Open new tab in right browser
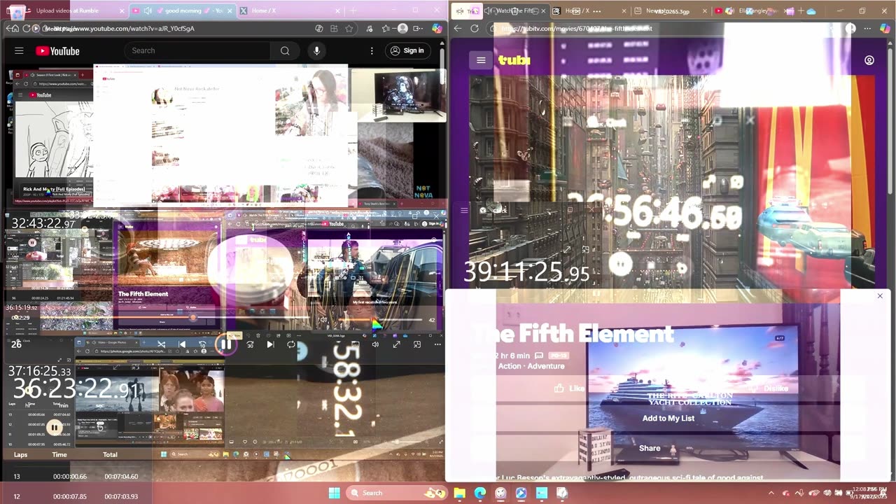This screenshot has height=504, width=896. pos(800,11)
